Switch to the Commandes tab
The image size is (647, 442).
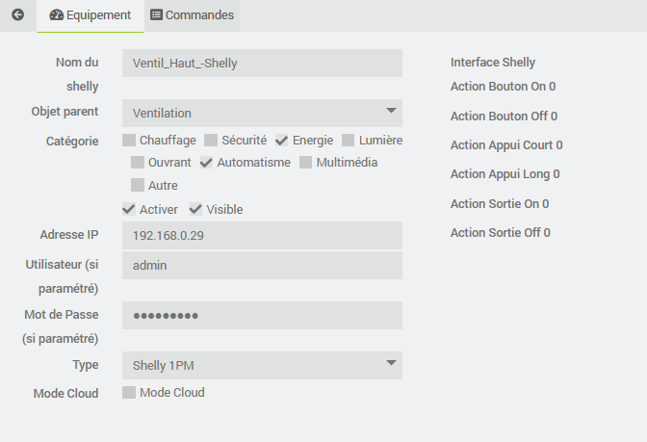pos(192,15)
